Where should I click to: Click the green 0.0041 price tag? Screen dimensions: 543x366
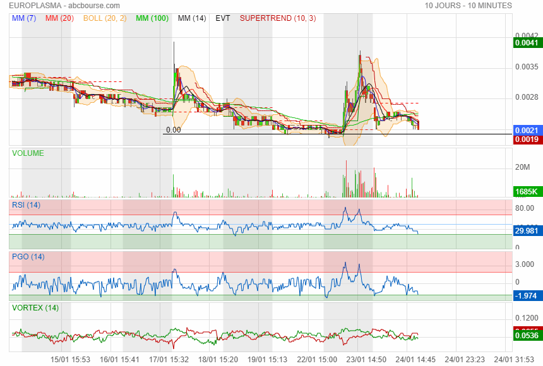point(528,43)
